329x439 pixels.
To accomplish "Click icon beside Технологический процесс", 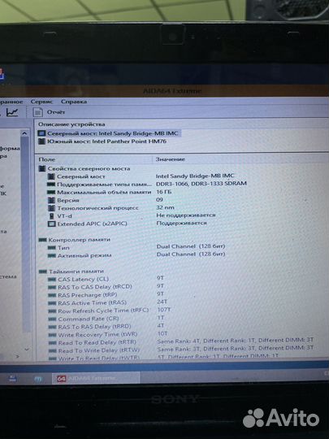I will tap(51, 208).
